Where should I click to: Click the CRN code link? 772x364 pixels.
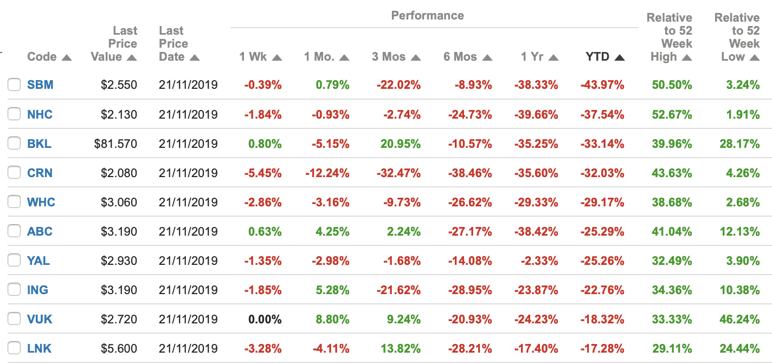[40, 173]
